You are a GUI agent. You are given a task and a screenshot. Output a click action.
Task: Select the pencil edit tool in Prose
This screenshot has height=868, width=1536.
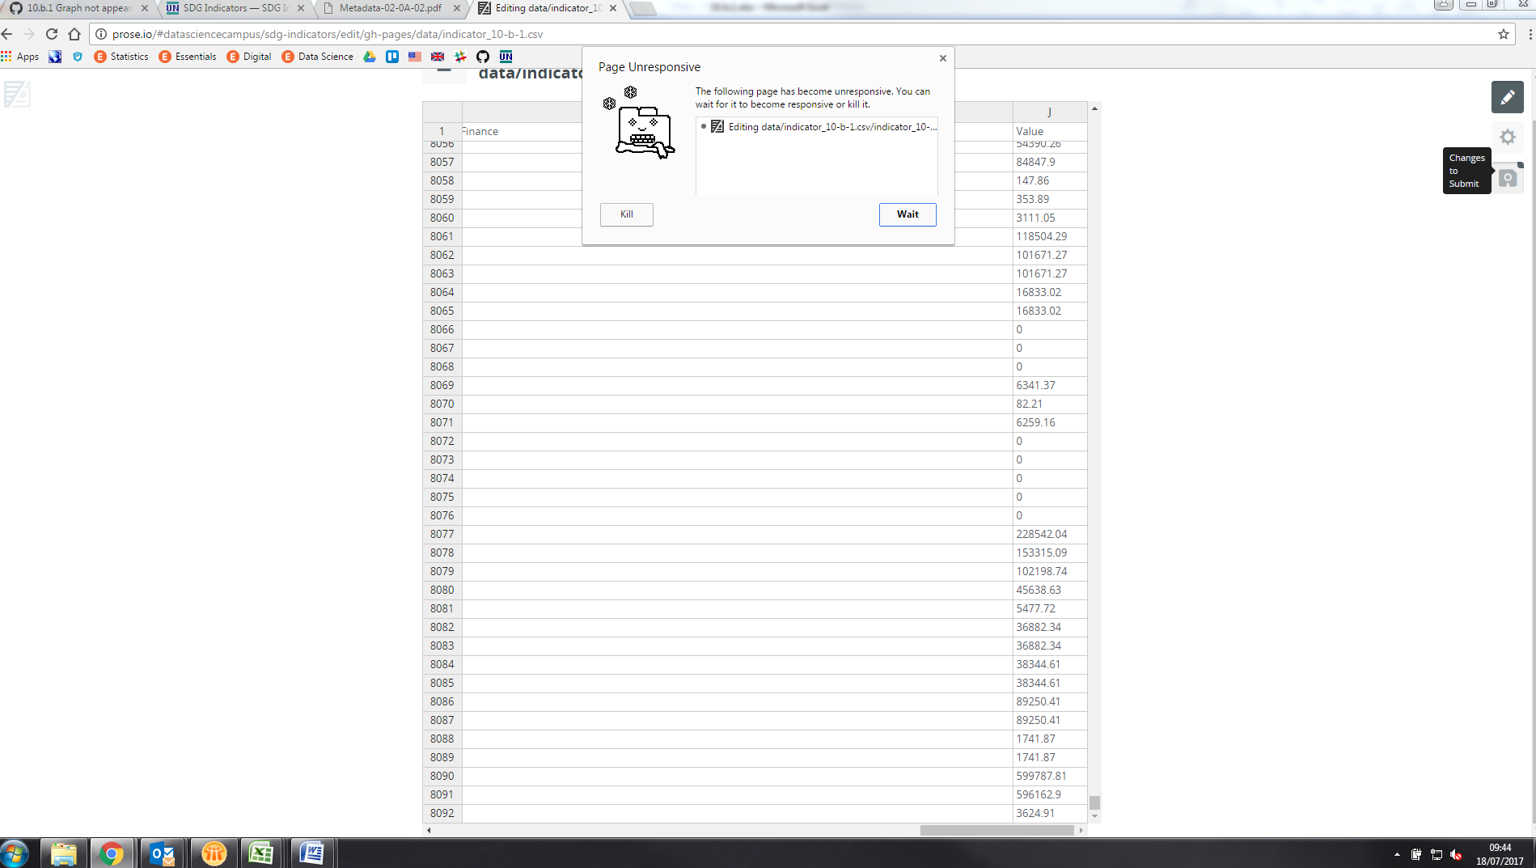point(1507,97)
